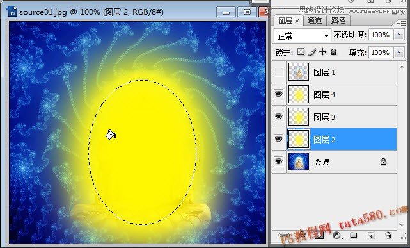
Task: Select 背景 layer thumbnail
Action: [x=299, y=162]
